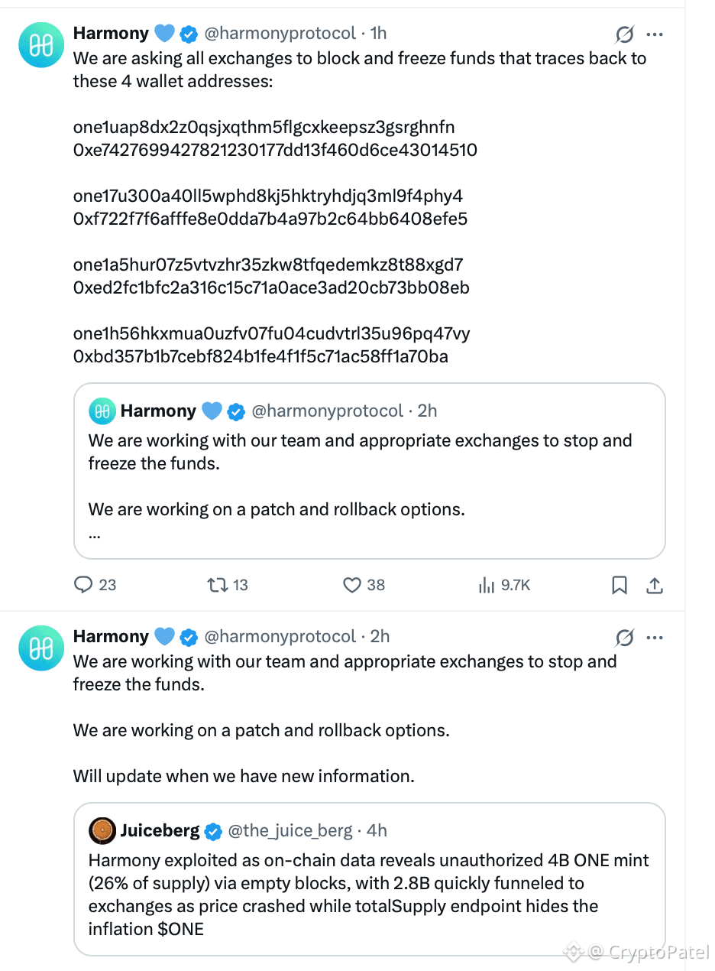Click Harmony avatar on first tweet
The image size is (715, 971).
[40, 45]
